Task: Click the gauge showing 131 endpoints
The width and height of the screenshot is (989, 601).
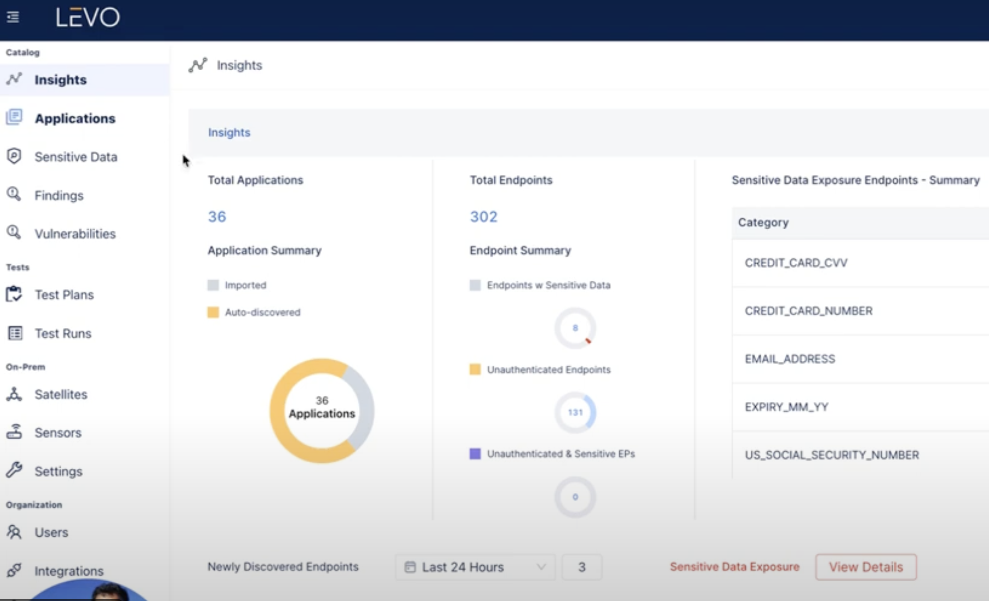Action: point(575,412)
